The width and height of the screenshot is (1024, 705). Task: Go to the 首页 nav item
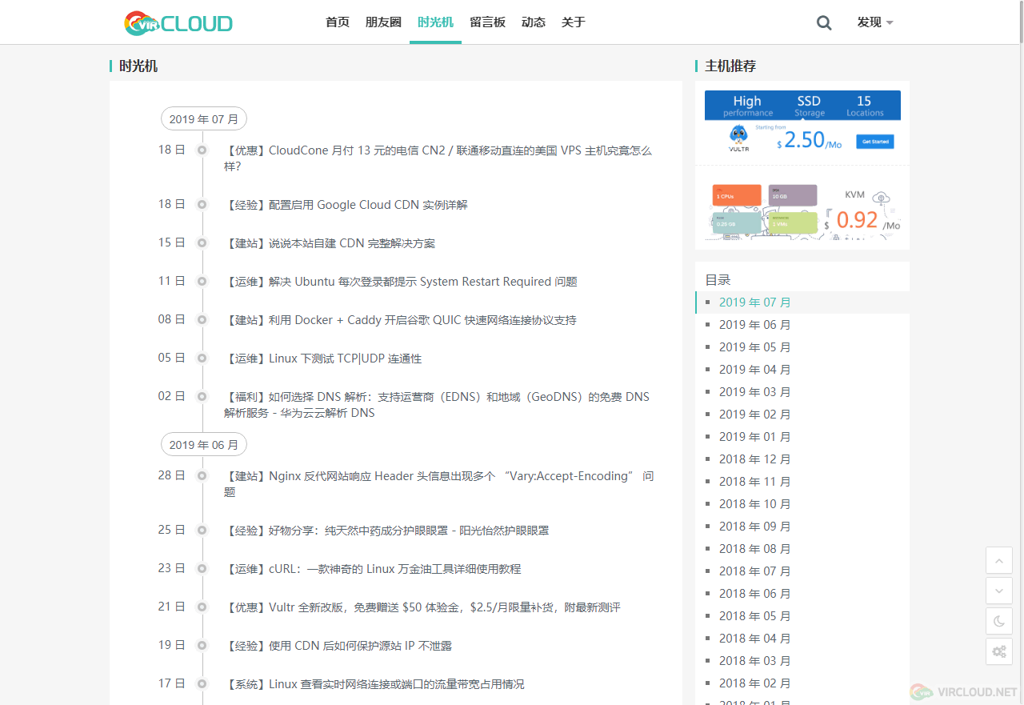(x=338, y=22)
